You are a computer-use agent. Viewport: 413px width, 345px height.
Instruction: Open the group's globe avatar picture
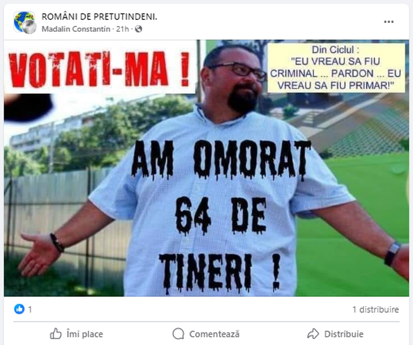[x=23, y=21]
